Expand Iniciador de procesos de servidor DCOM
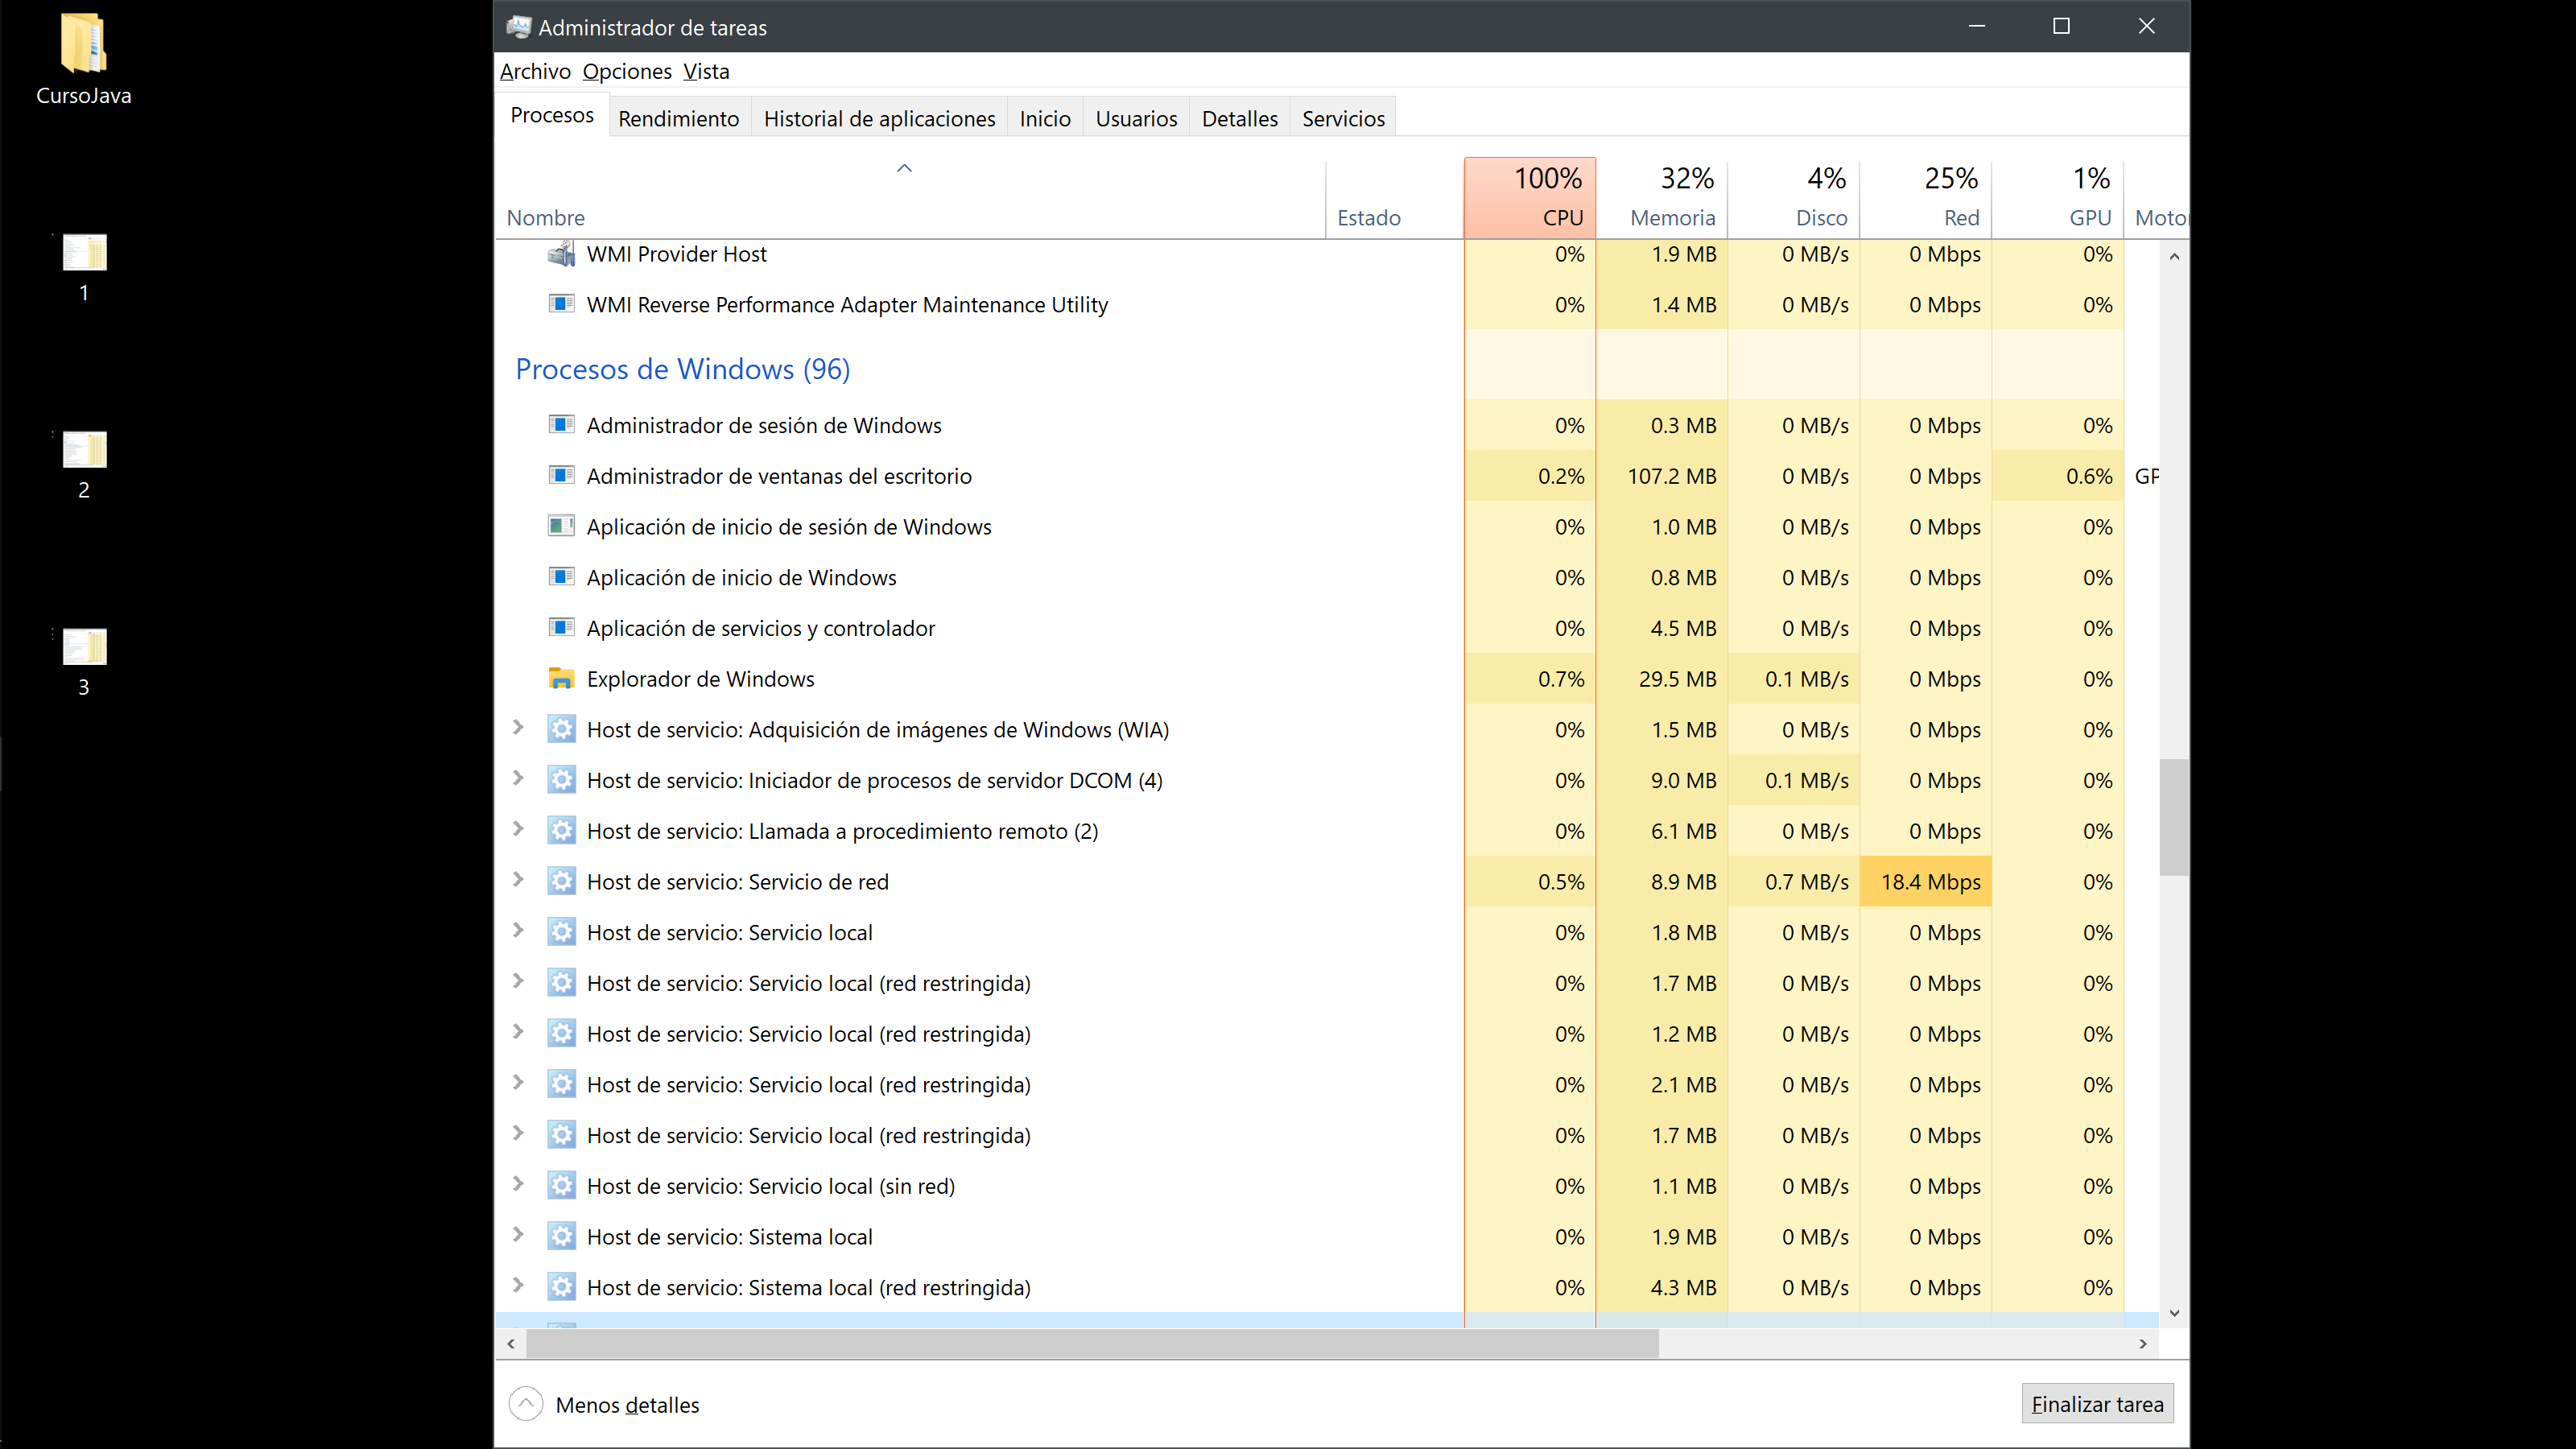The width and height of the screenshot is (2576, 1449). click(x=518, y=779)
